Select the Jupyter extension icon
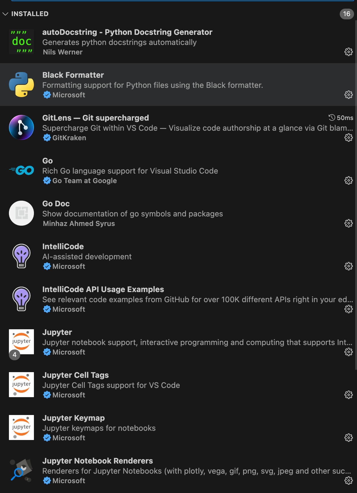Image resolution: width=357 pixels, height=493 pixels. (x=21, y=342)
